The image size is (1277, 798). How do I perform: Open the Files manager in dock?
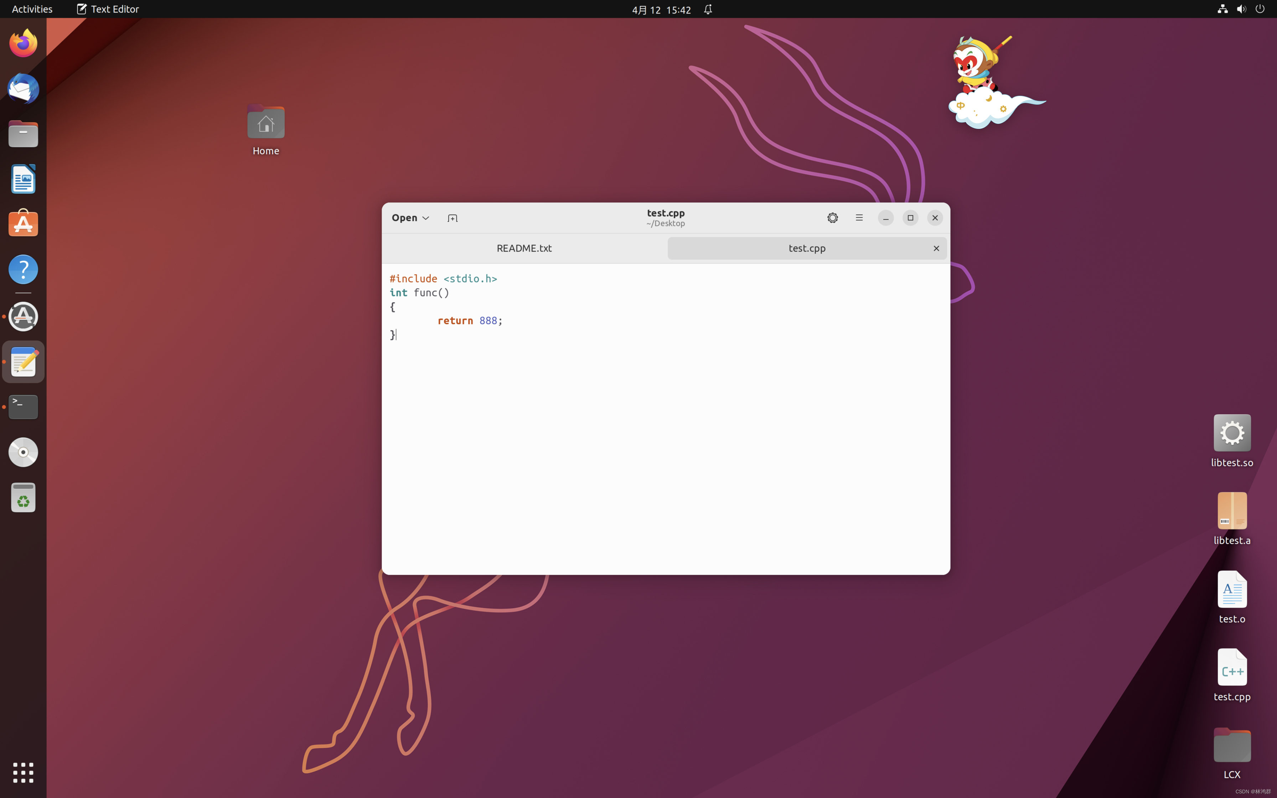[23, 134]
